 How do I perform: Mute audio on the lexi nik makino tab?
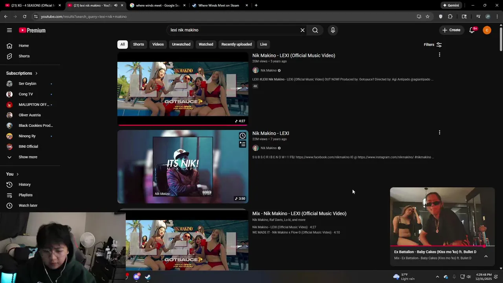pyautogui.click(x=116, y=6)
